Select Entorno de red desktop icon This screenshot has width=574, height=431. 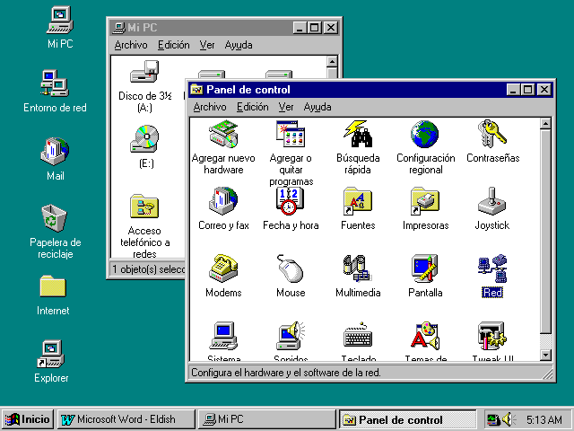[55, 84]
